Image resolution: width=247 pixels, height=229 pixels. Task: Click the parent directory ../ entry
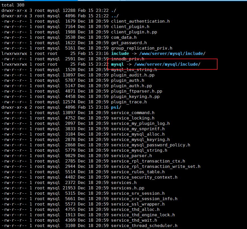pos(115,16)
